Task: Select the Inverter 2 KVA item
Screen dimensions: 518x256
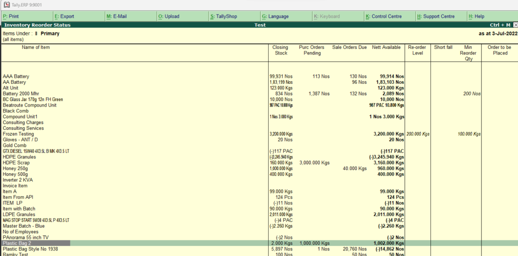Action: point(18,180)
